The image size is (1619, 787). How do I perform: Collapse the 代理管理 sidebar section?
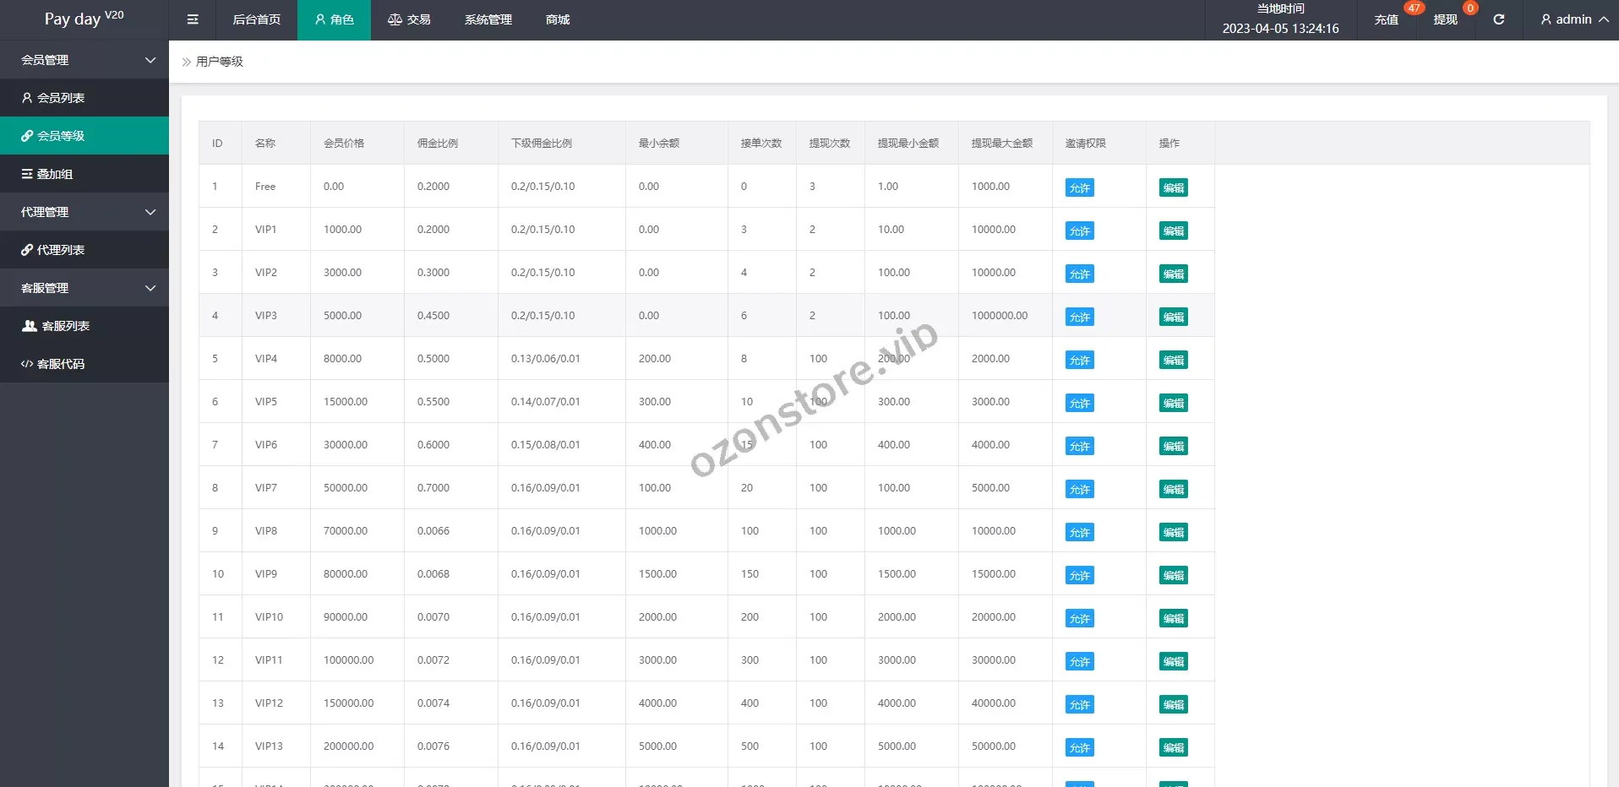click(84, 212)
